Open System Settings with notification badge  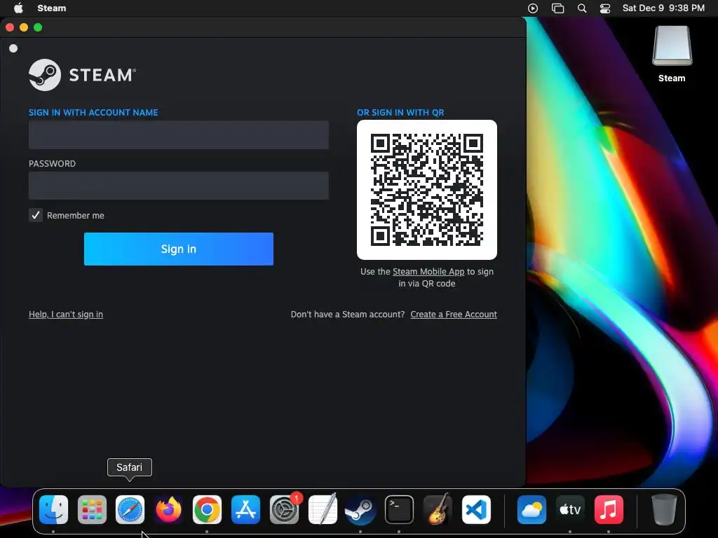[x=285, y=510]
